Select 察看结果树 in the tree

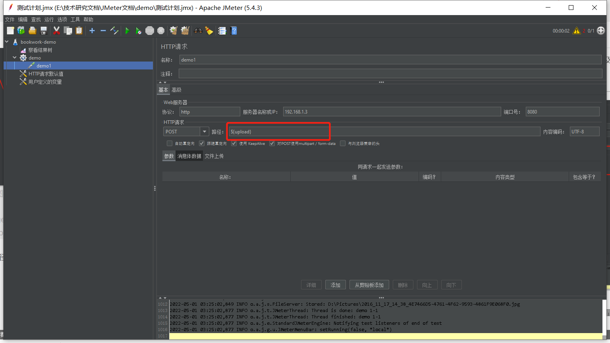[x=40, y=50]
